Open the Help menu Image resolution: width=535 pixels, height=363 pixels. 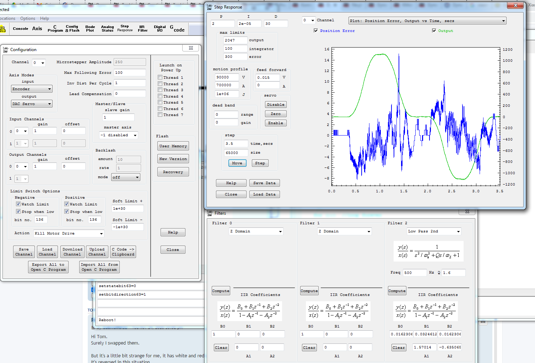[44, 18]
